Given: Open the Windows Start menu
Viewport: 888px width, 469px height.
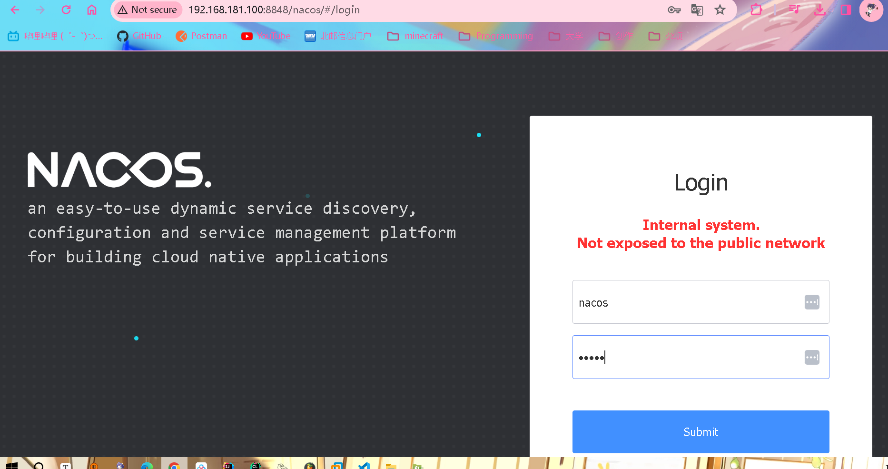Looking at the screenshot, I should 12,465.
